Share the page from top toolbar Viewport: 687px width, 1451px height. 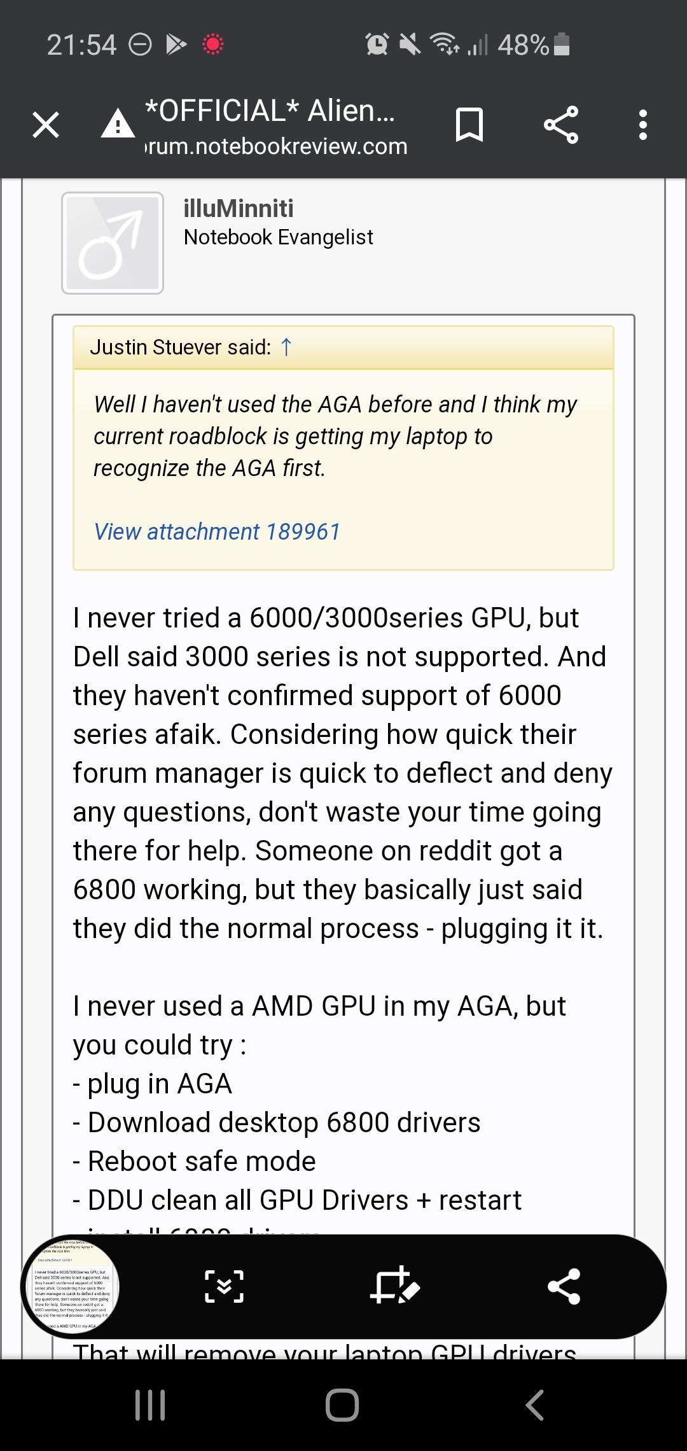tap(561, 125)
